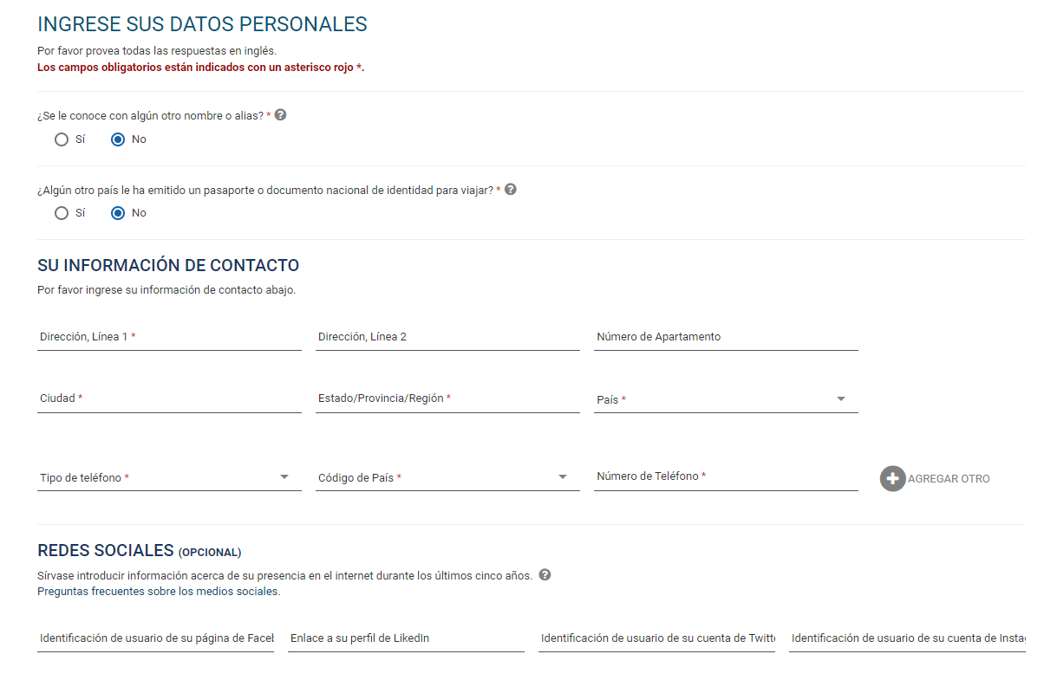The image size is (1057, 680).
Task: Click the Ciudad input field
Action: click(x=169, y=398)
